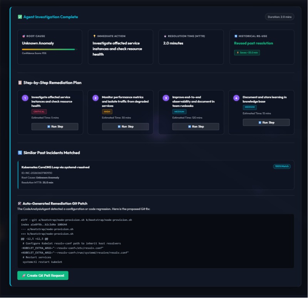Screen dimensions: 308x298
Task: Click the MEDIUM badge on step 3
Action: (x=179, y=112)
